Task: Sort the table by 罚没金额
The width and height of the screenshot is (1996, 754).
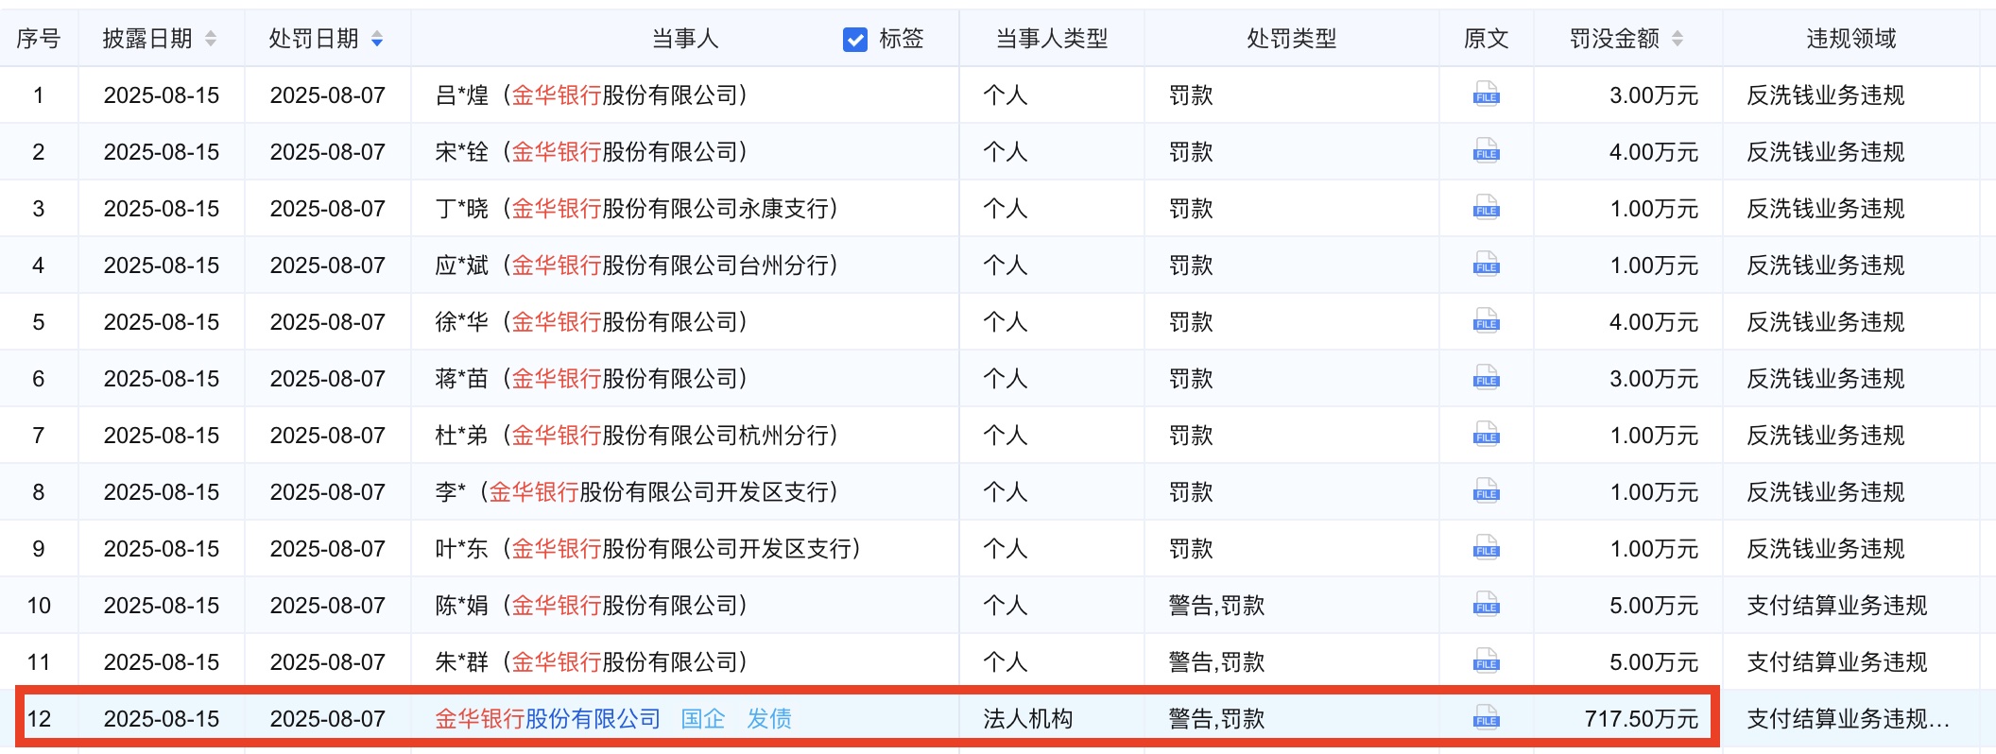Action: (x=1678, y=39)
